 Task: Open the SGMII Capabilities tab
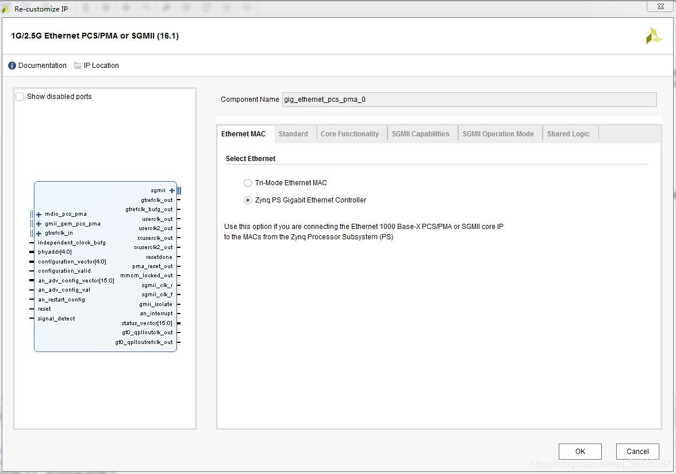420,133
